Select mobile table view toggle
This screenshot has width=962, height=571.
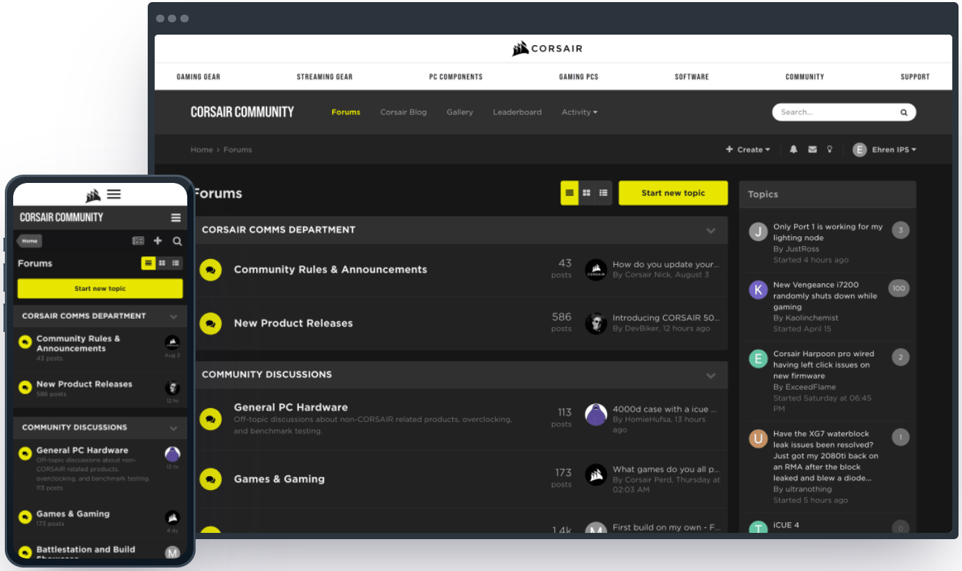(148, 263)
